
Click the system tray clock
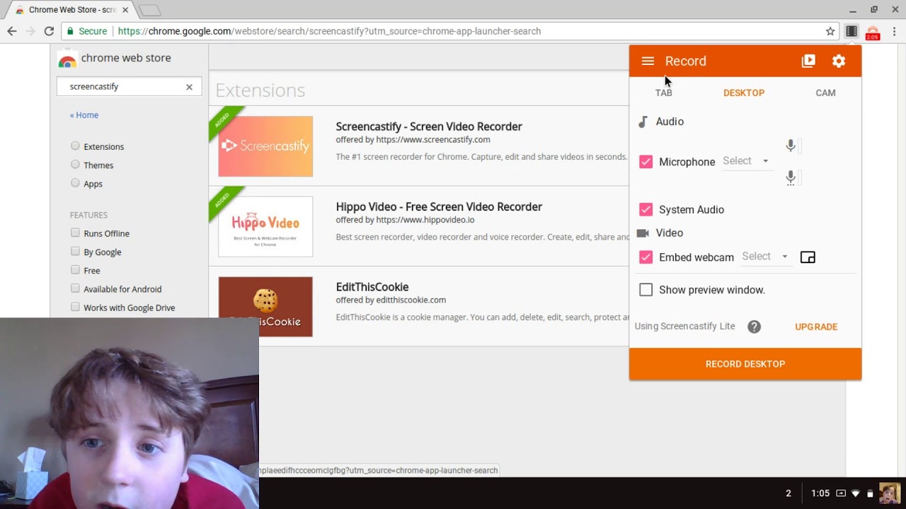pos(820,493)
